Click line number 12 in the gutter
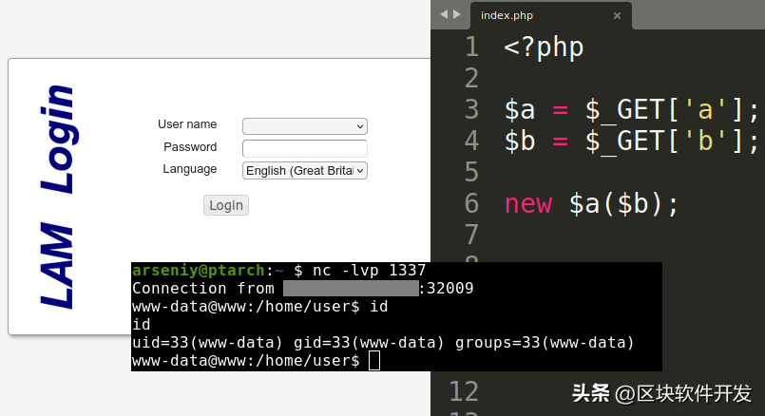The height and width of the screenshot is (416, 765). (464, 391)
